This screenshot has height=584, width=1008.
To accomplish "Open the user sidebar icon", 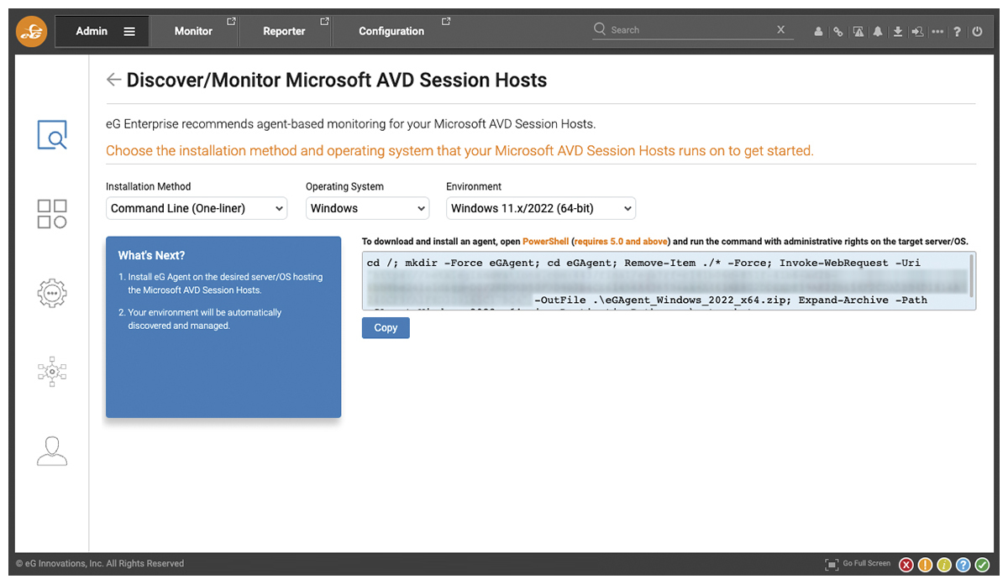I will pyautogui.click(x=52, y=451).
